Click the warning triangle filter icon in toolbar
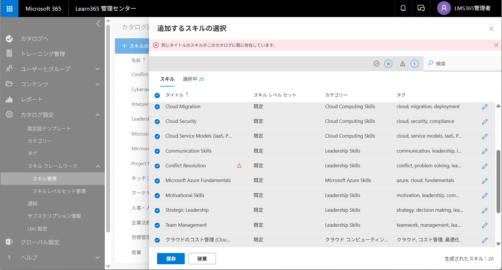The width and height of the screenshot is (502, 270). click(x=402, y=64)
